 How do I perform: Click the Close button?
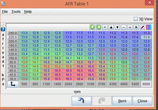coord(142,101)
